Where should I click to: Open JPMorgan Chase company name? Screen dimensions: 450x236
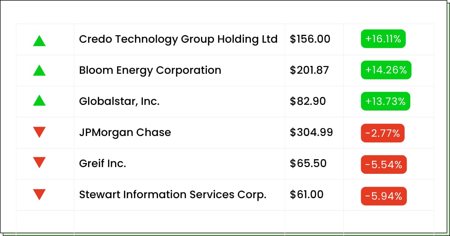pyautogui.click(x=125, y=133)
